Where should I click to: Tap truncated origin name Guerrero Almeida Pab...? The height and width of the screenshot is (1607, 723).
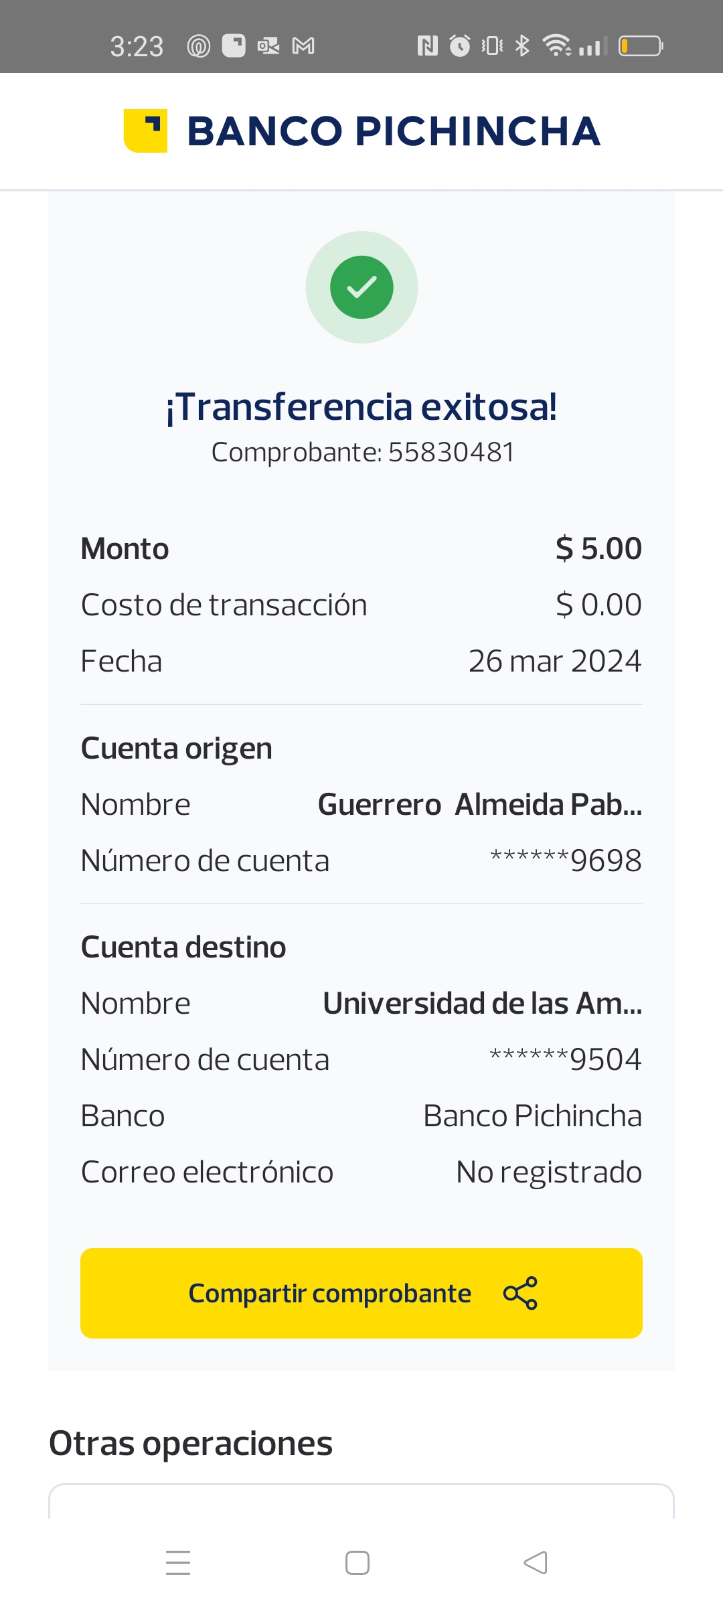pyautogui.click(x=479, y=805)
